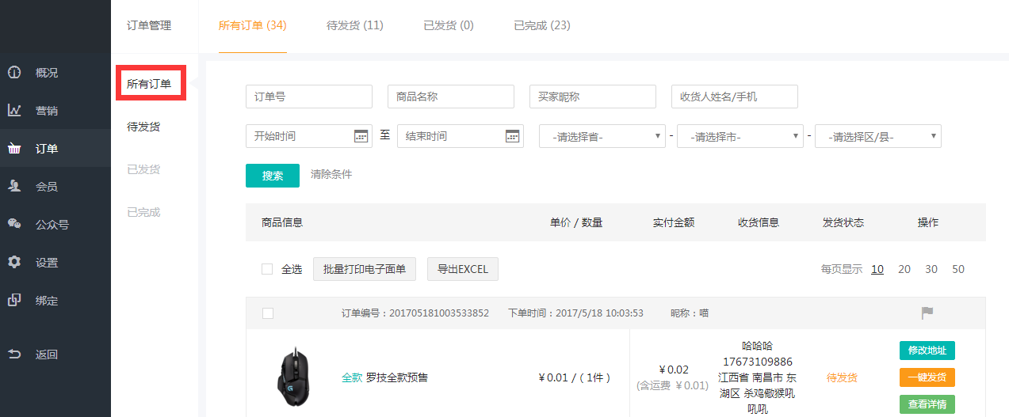Check the 全选 select-all checkbox
Viewport: 1009px width, 417px height.
click(x=267, y=269)
